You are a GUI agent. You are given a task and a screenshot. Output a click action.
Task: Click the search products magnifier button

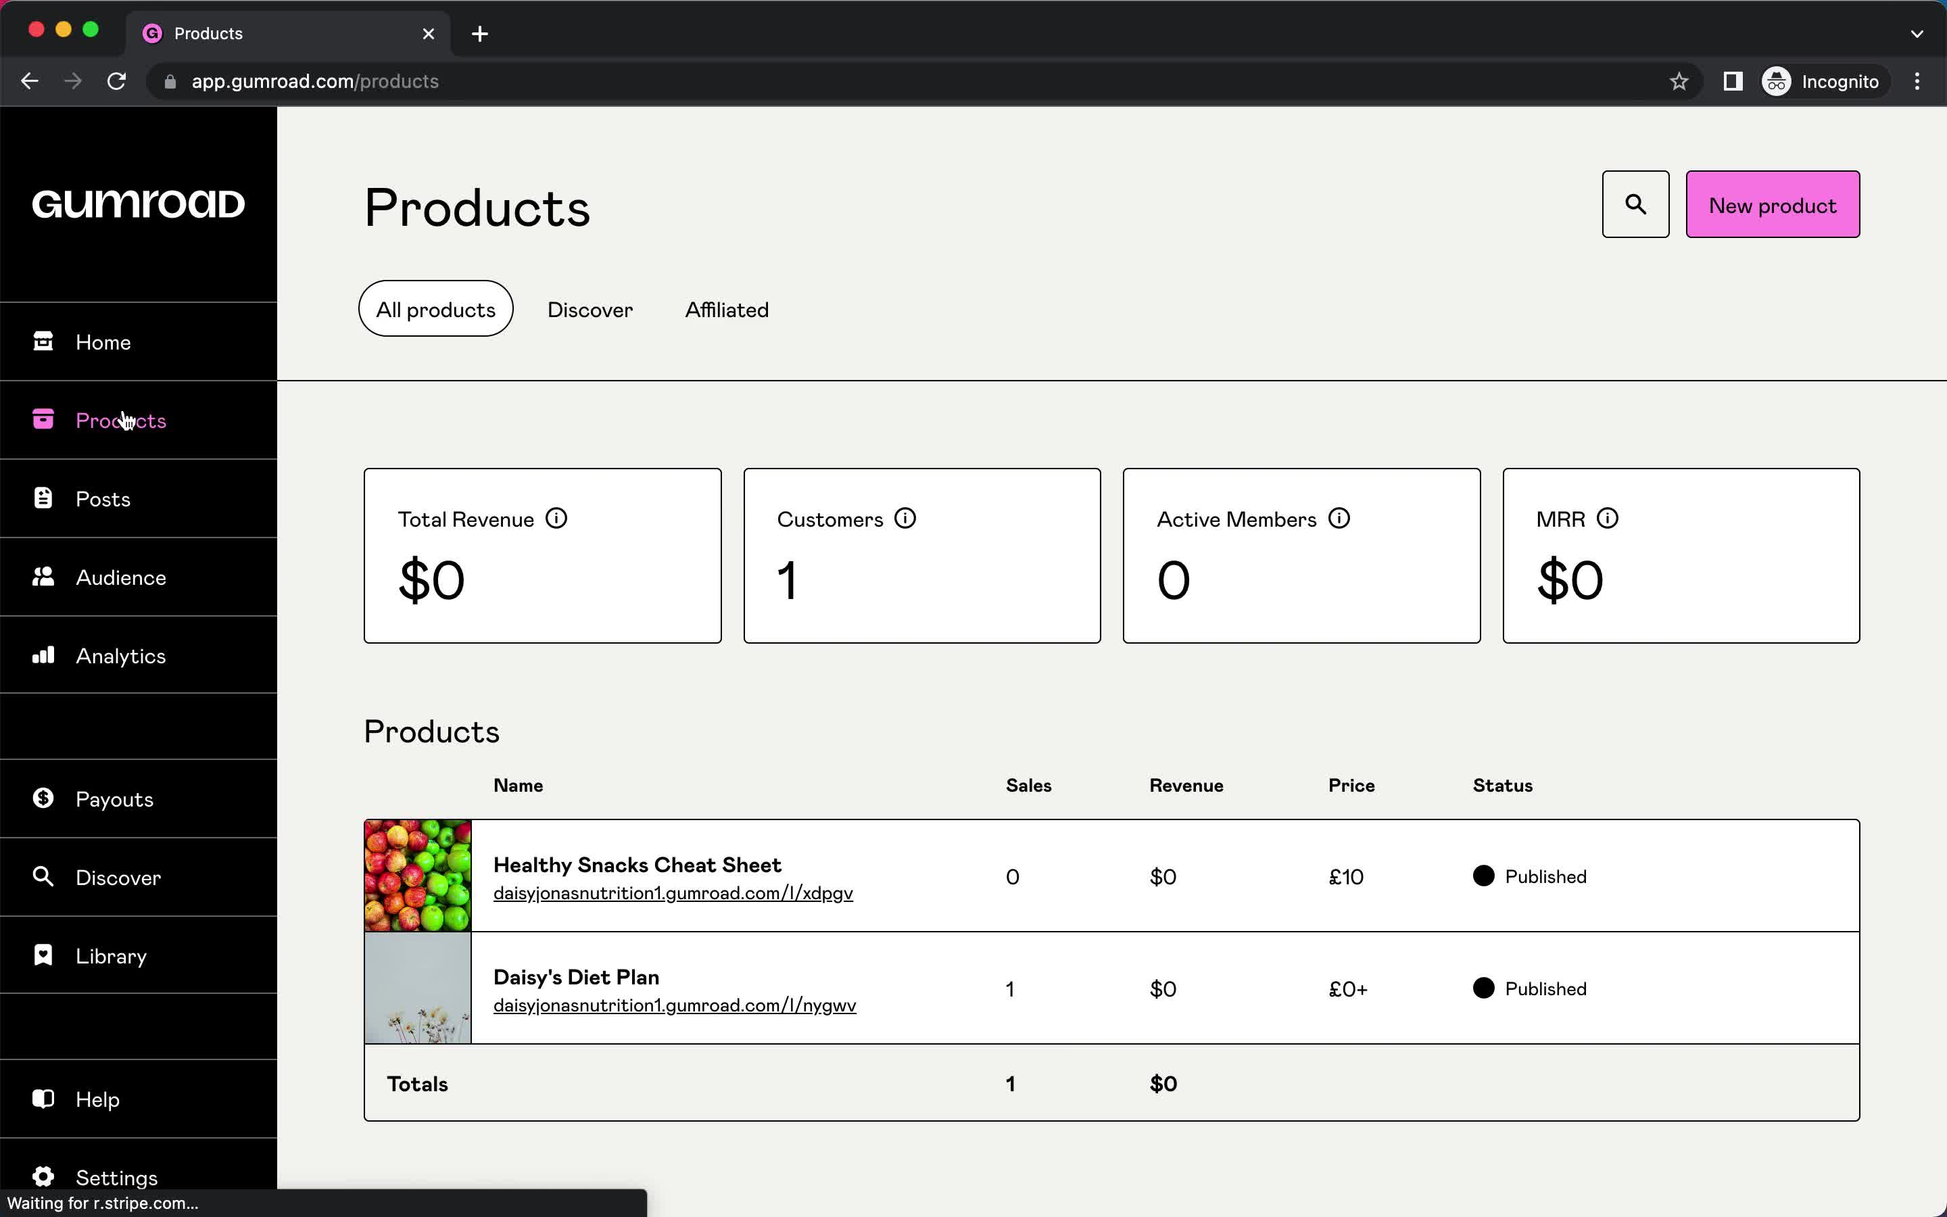pyautogui.click(x=1635, y=204)
